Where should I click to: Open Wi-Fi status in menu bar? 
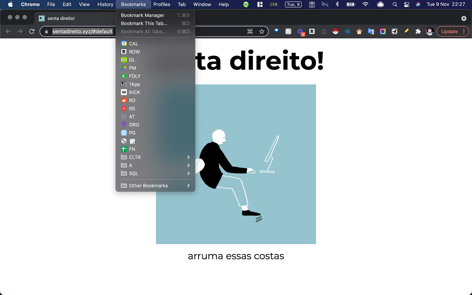click(x=365, y=4)
